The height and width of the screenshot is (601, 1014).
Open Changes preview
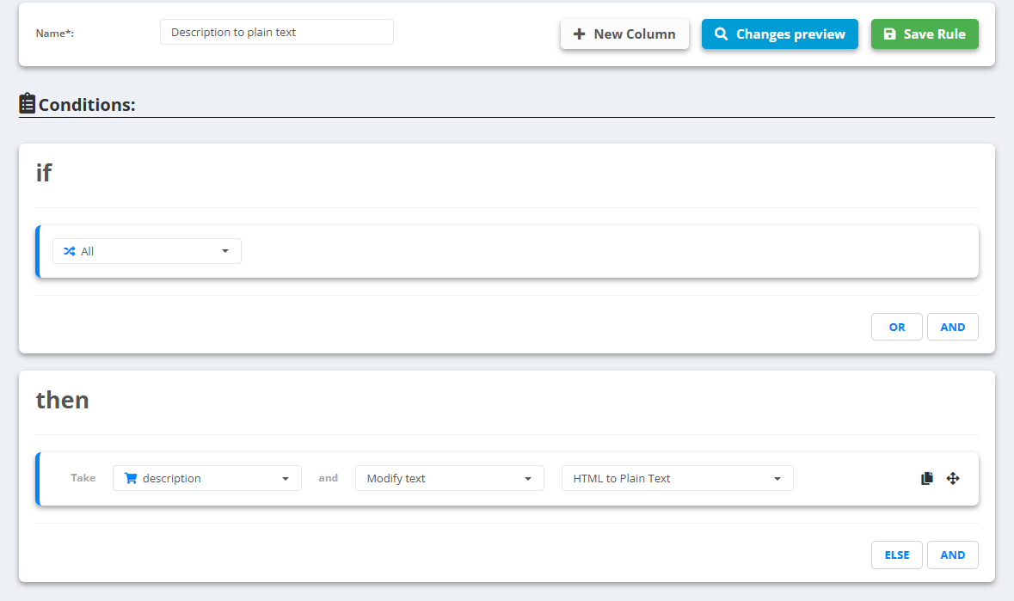[779, 34]
